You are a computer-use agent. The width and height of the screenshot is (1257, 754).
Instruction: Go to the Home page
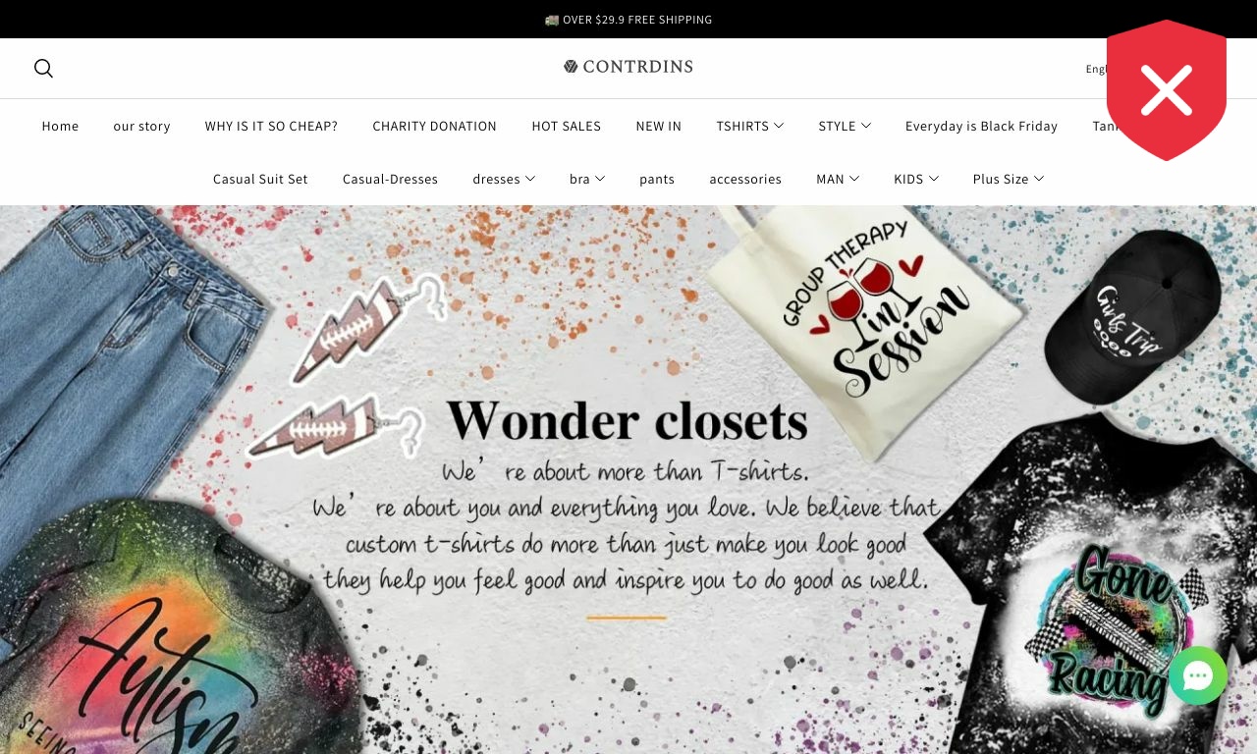(x=60, y=126)
